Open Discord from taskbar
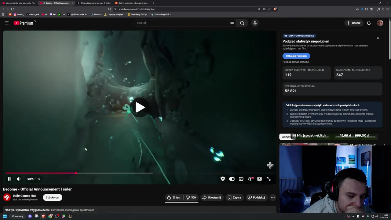This screenshot has height=220, width=391. coord(30,216)
